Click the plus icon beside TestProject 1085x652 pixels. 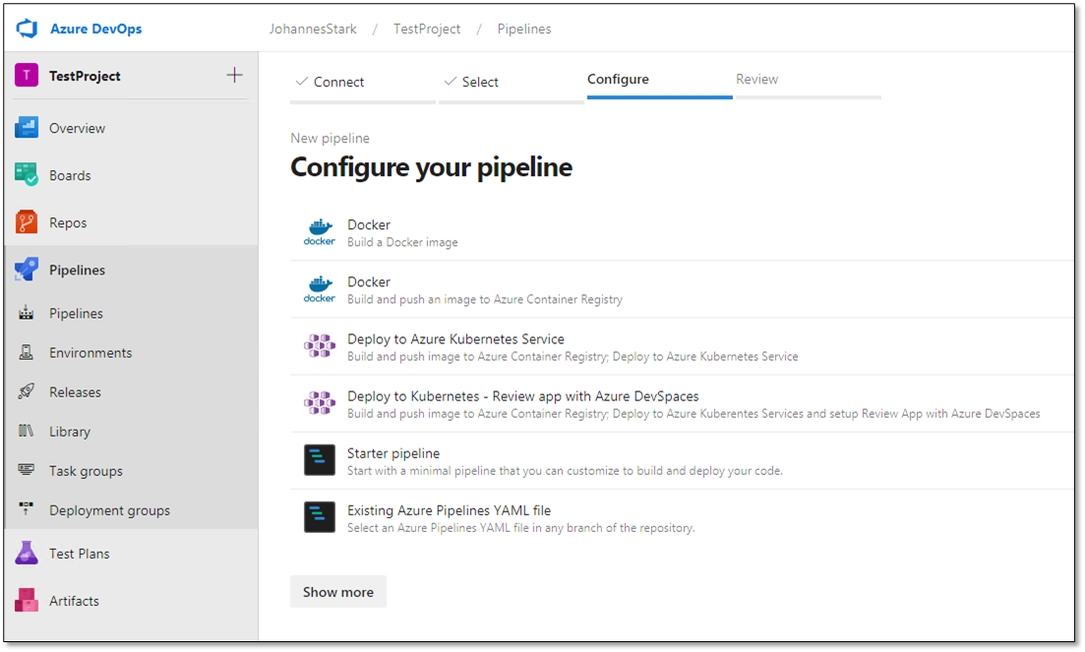tap(234, 75)
